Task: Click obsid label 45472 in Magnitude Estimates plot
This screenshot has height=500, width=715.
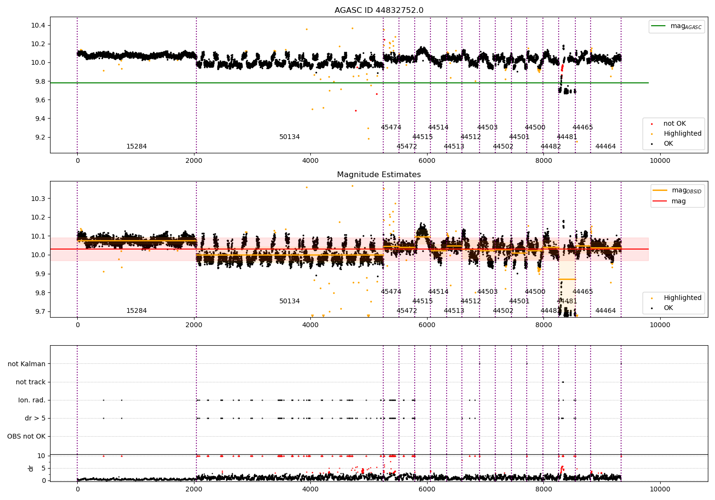Action: pyautogui.click(x=407, y=311)
